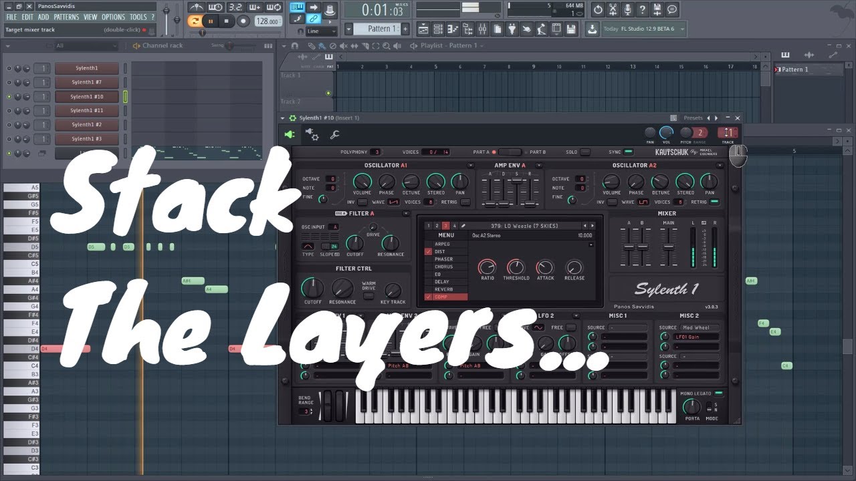Expand Amp Env A options arrow
The height and width of the screenshot is (481, 856).
pyautogui.click(x=538, y=165)
